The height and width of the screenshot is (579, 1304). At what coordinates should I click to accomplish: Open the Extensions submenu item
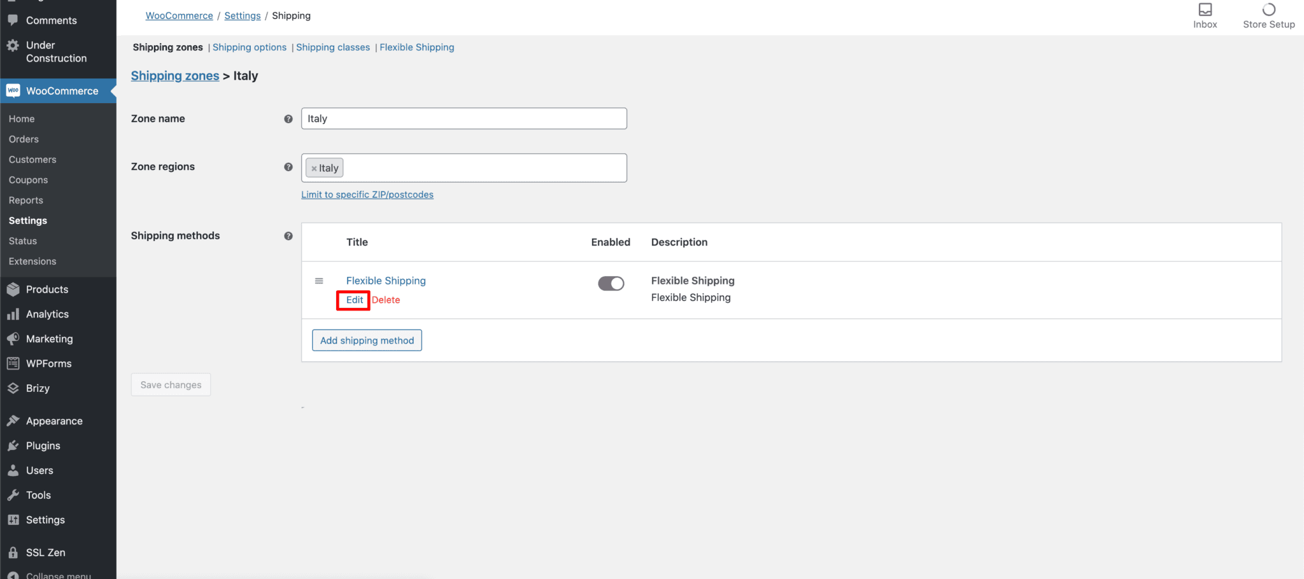coord(32,262)
